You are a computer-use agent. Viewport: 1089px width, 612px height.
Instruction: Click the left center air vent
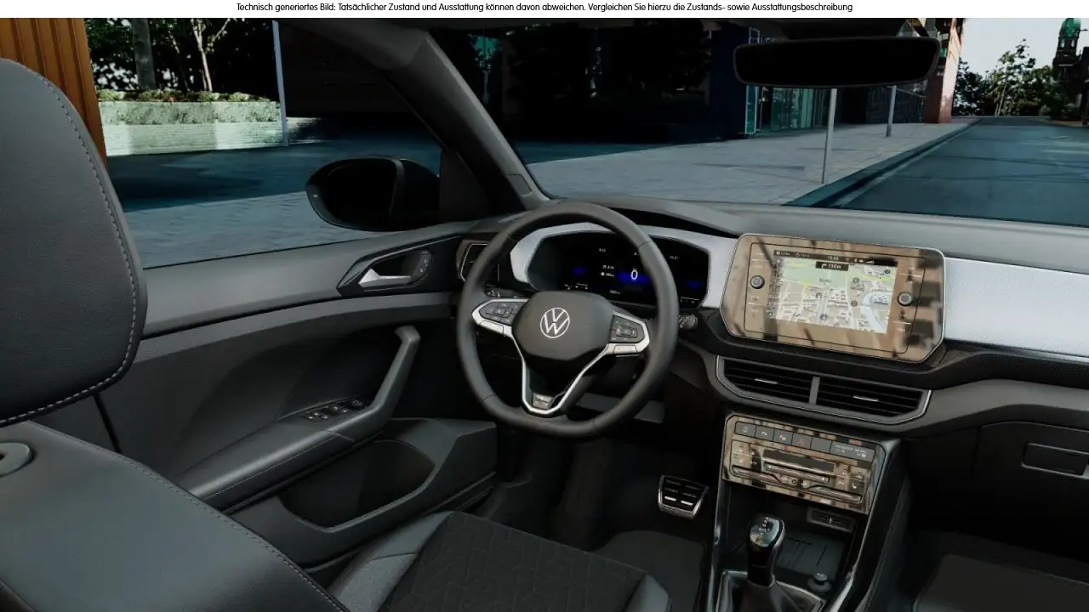coord(767,382)
